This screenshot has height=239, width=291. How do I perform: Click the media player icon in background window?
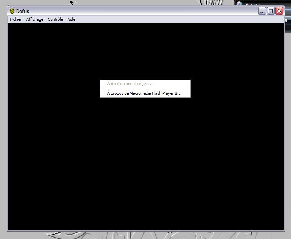(239, 3)
